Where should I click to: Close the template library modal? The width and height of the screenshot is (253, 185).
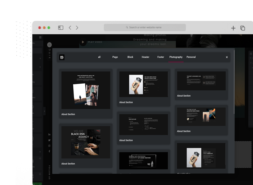pos(227,57)
